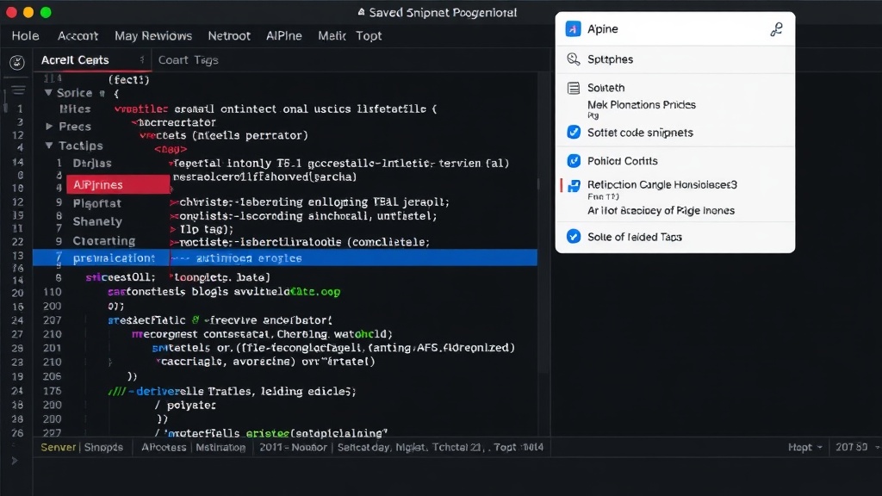Click line number 207 in the gutter

(52, 320)
